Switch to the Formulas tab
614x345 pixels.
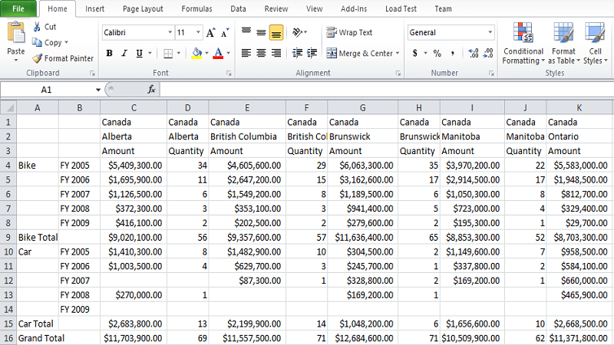pos(196,9)
